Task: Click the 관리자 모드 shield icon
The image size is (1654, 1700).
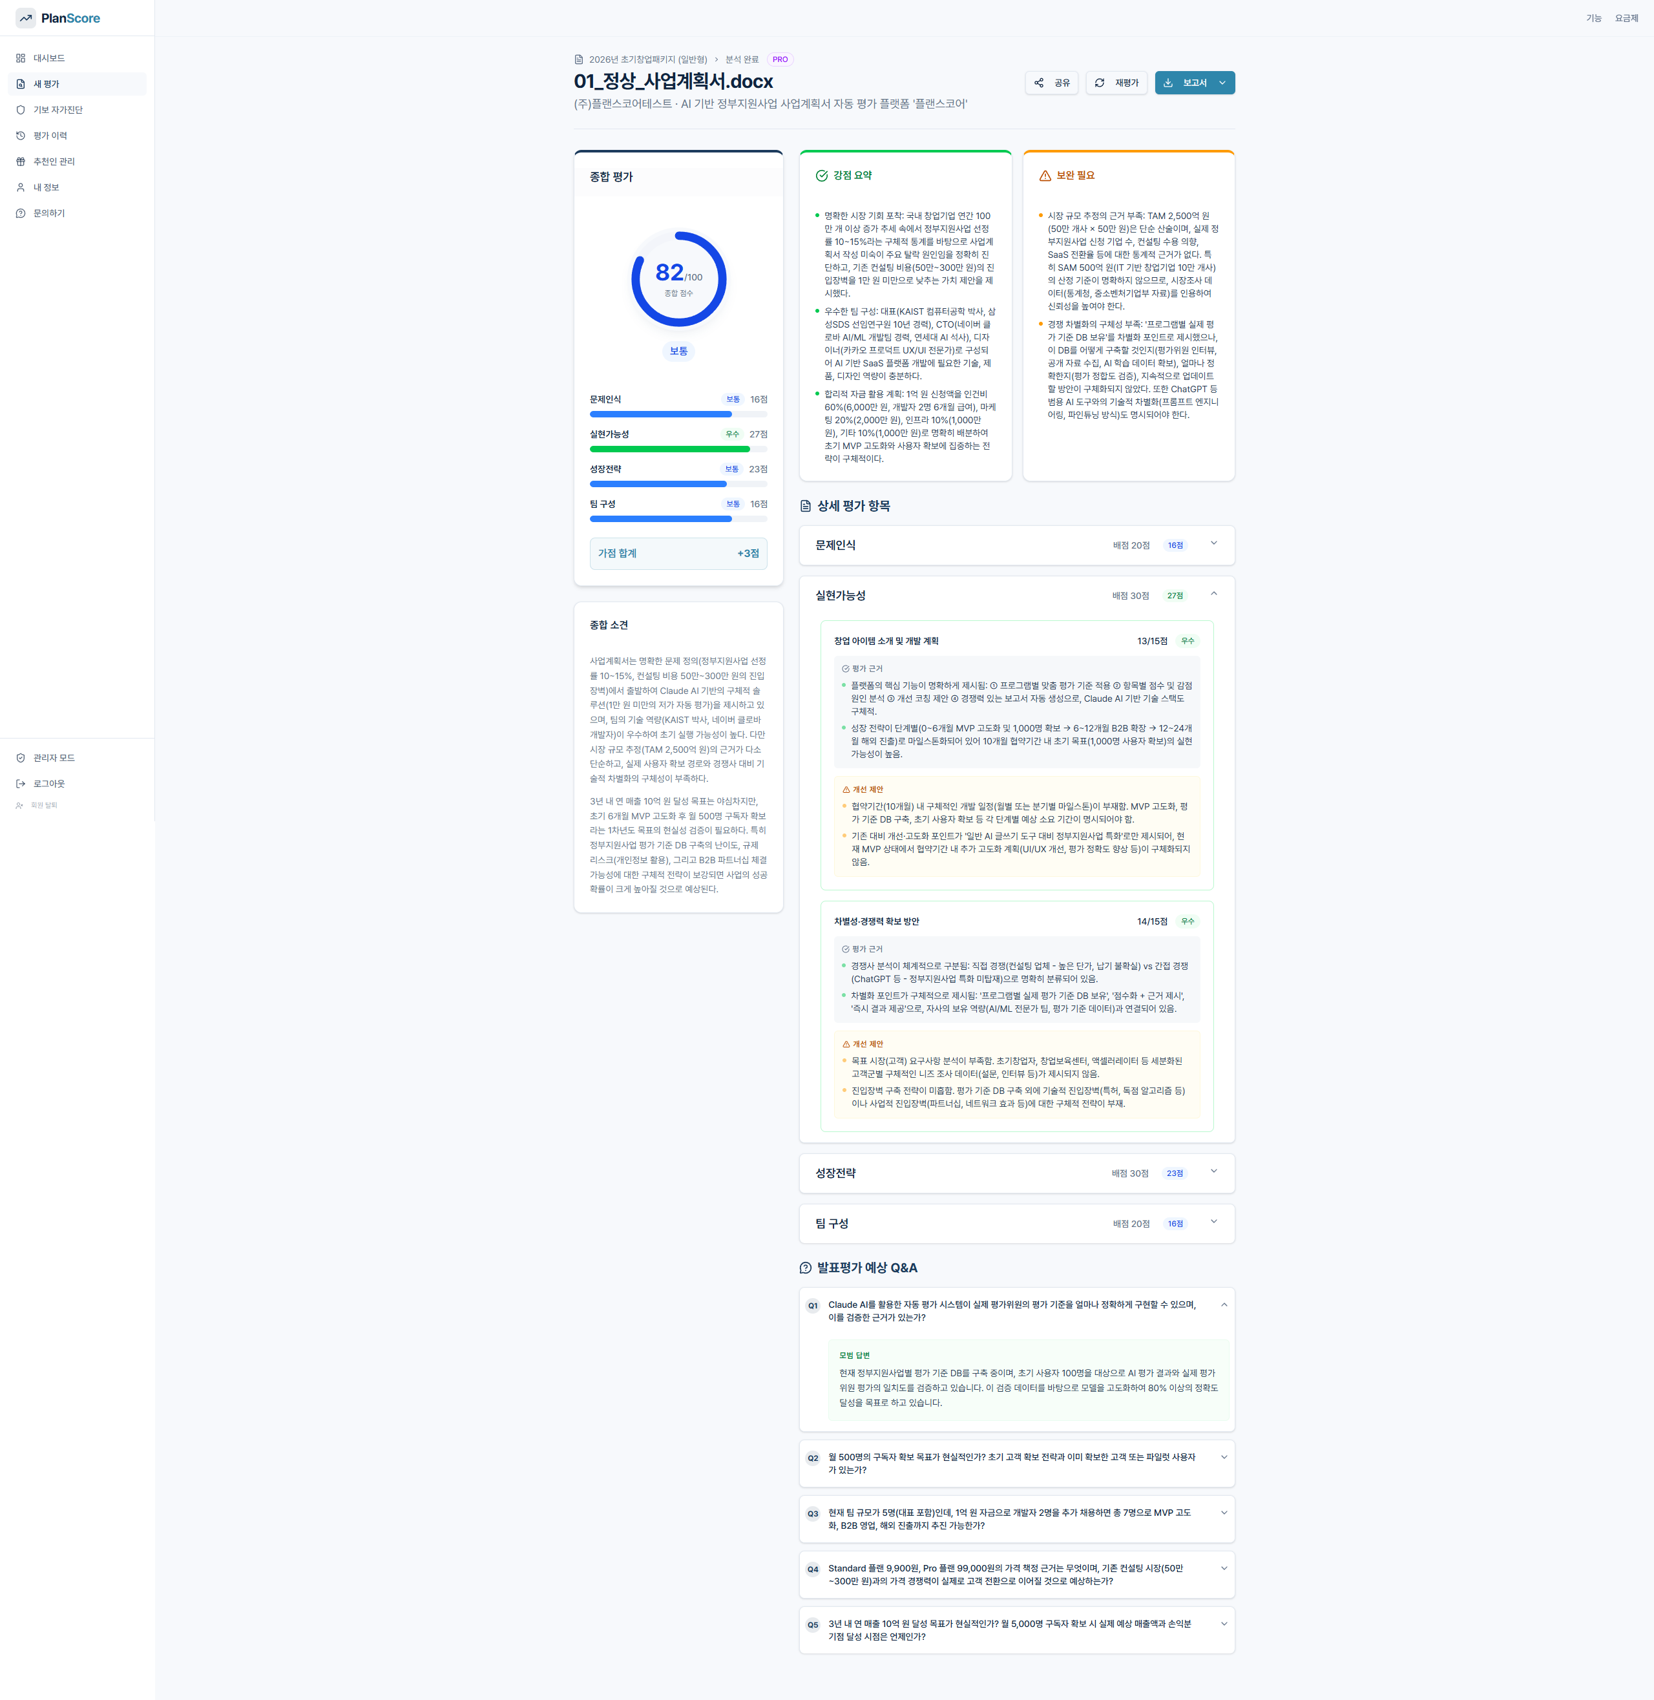Action: point(21,759)
